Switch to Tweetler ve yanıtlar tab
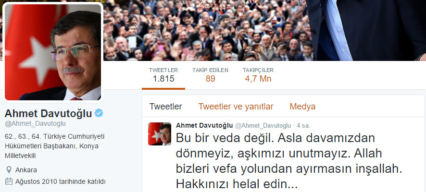 pyautogui.click(x=236, y=107)
